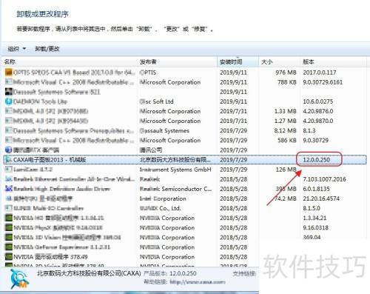Select the LumiCam 4.7.2 entry name
This screenshot has width=370, height=294.
33,170
